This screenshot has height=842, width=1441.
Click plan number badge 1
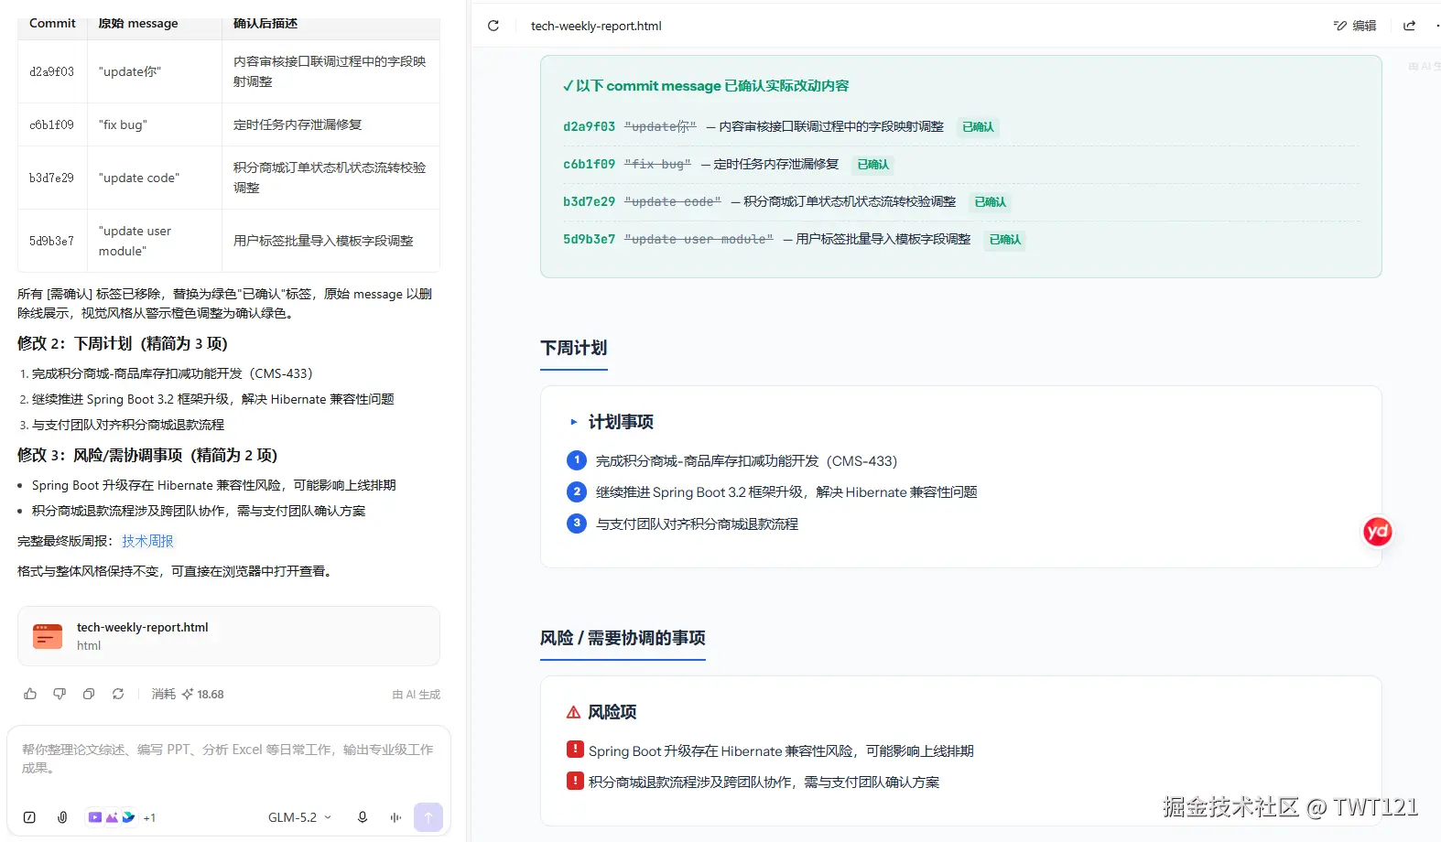(577, 460)
